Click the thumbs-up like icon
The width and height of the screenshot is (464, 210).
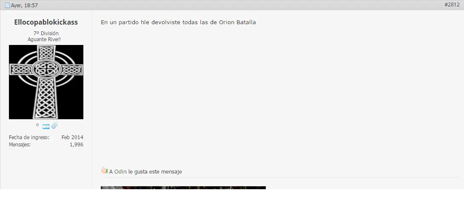point(104,170)
